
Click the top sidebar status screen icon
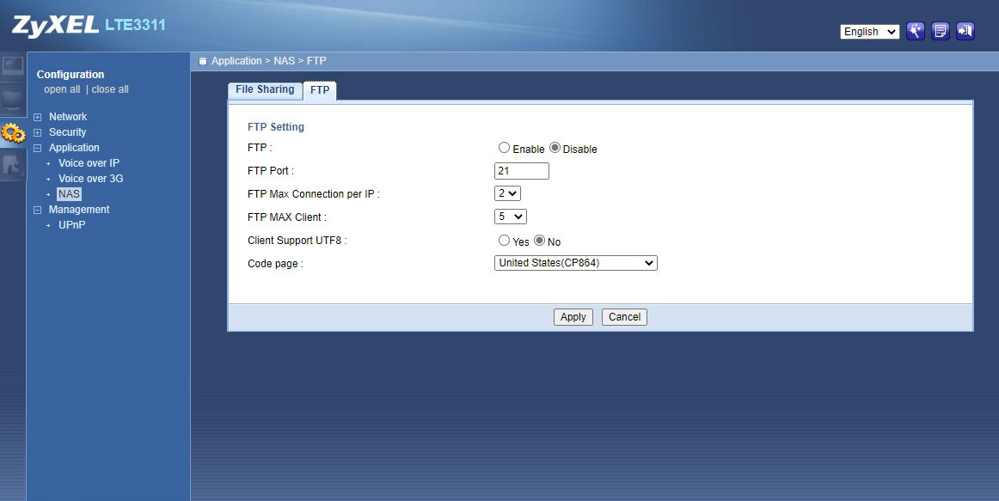(13, 67)
